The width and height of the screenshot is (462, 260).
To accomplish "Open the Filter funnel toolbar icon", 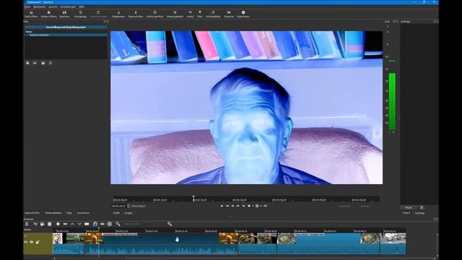I will 200,14.
